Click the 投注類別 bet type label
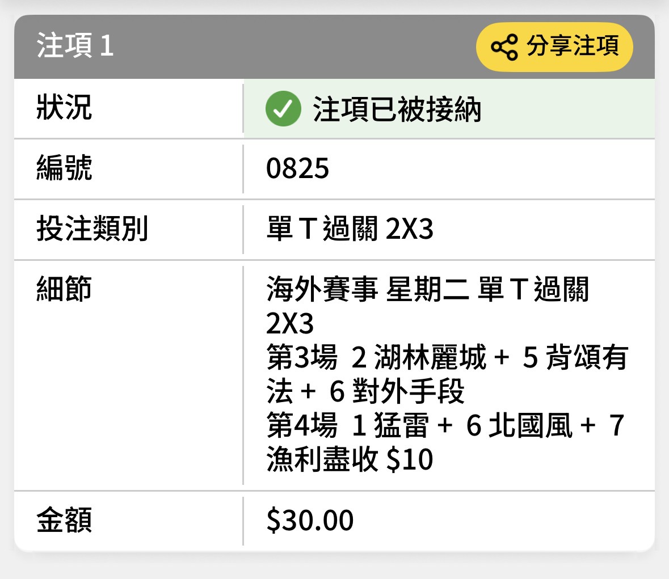This screenshot has height=579, width=669. click(92, 228)
